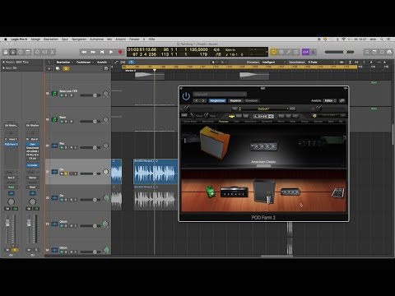
Task: Toggle POD Farm 2 plugin power button
Action: (186, 96)
